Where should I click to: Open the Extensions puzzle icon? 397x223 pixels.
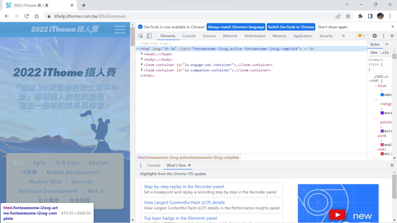360,16
